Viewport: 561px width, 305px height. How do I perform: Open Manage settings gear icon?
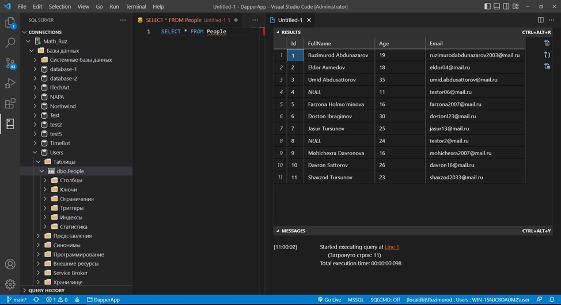pyautogui.click(x=10, y=284)
